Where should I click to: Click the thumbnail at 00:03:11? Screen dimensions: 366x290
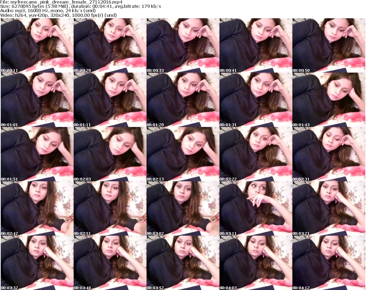(256, 208)
